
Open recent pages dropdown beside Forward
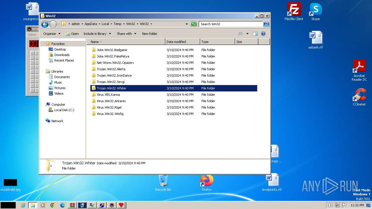point(59,24)
